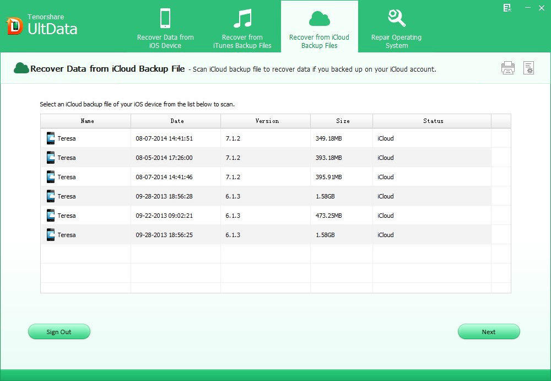Select the backup dated 08-05-2014 17:26:00
The height and width of the screenshot is (381, 551).
(164, 158)
